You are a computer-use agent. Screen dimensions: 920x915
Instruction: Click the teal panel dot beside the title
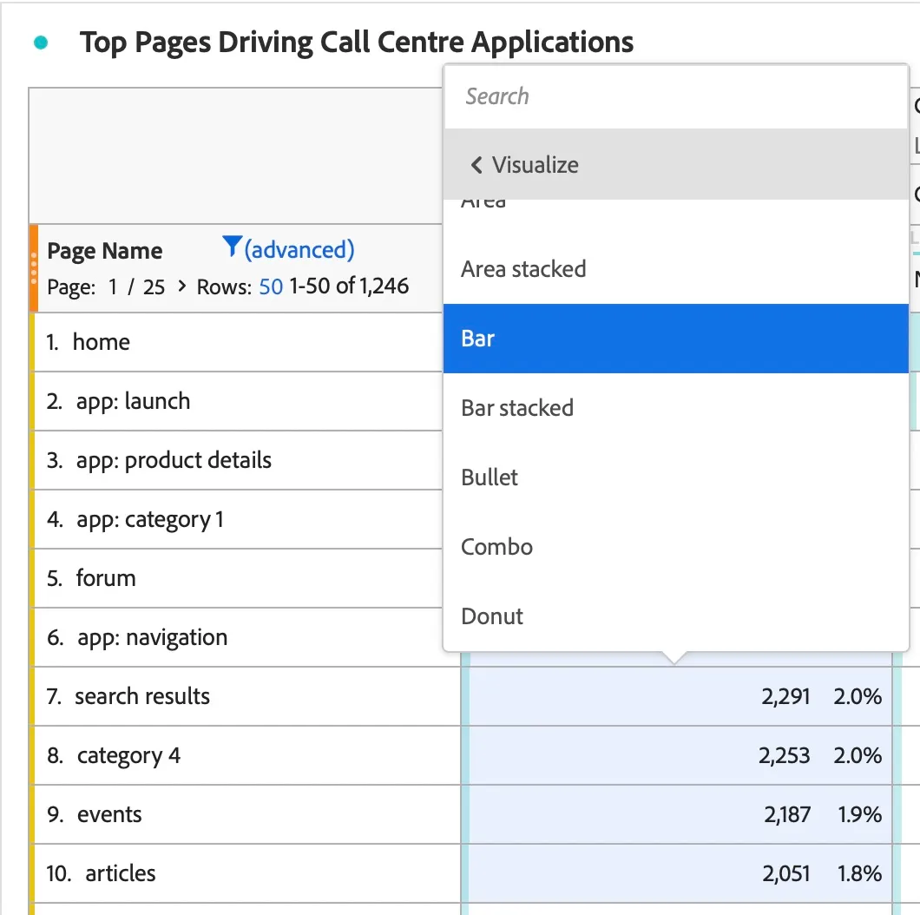(x=41, y=43)
